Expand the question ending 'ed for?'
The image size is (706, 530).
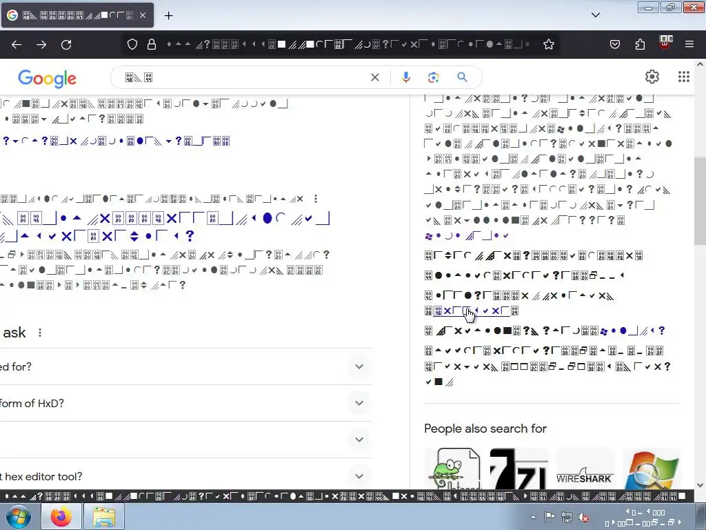click(185, 367)
